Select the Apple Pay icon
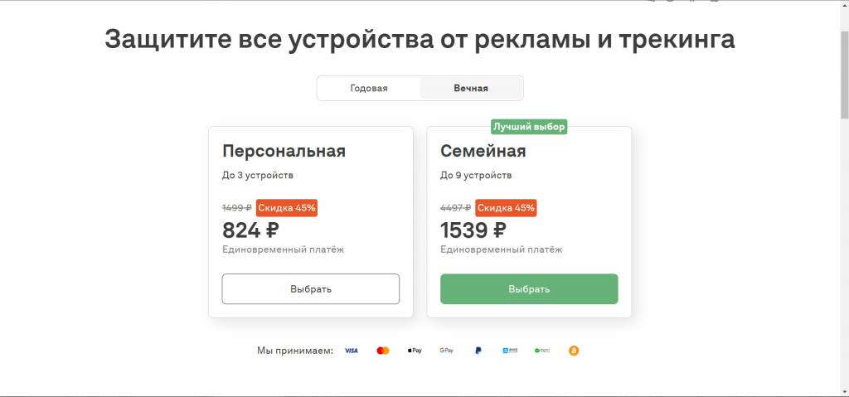849x397 pixels. pos(415,351)
